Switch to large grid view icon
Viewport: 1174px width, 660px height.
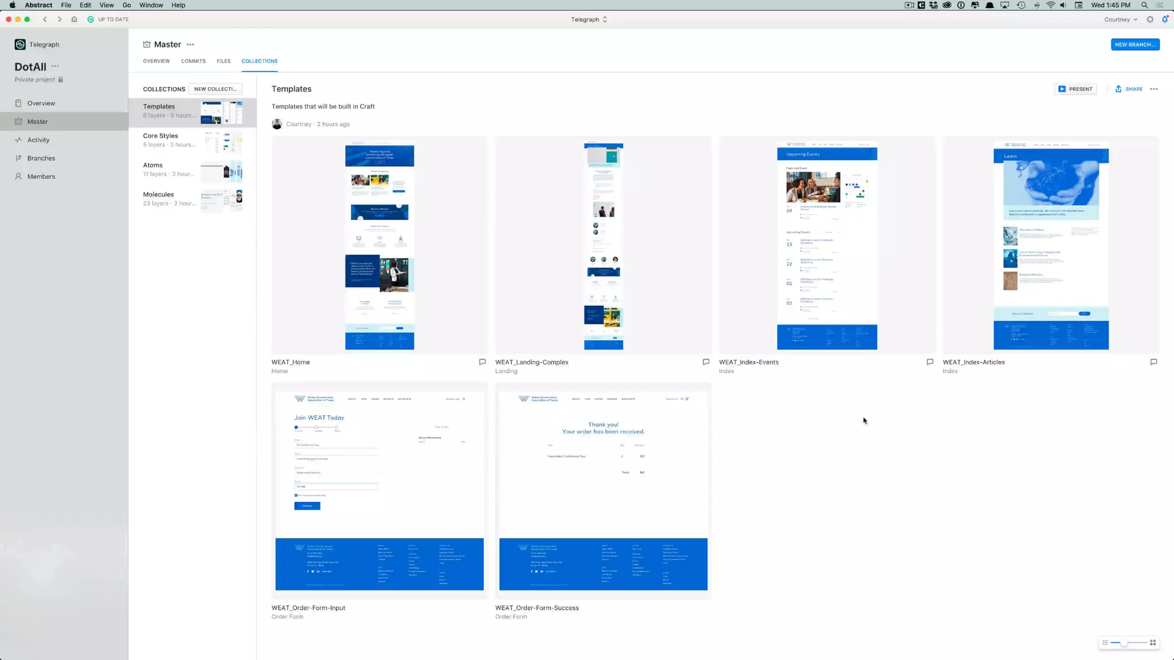[x=1153, y=643]
